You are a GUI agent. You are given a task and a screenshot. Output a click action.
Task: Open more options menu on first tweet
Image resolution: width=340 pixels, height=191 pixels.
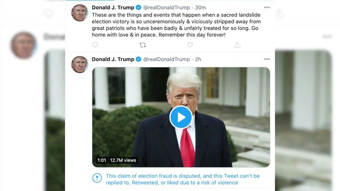coord(267,7)
